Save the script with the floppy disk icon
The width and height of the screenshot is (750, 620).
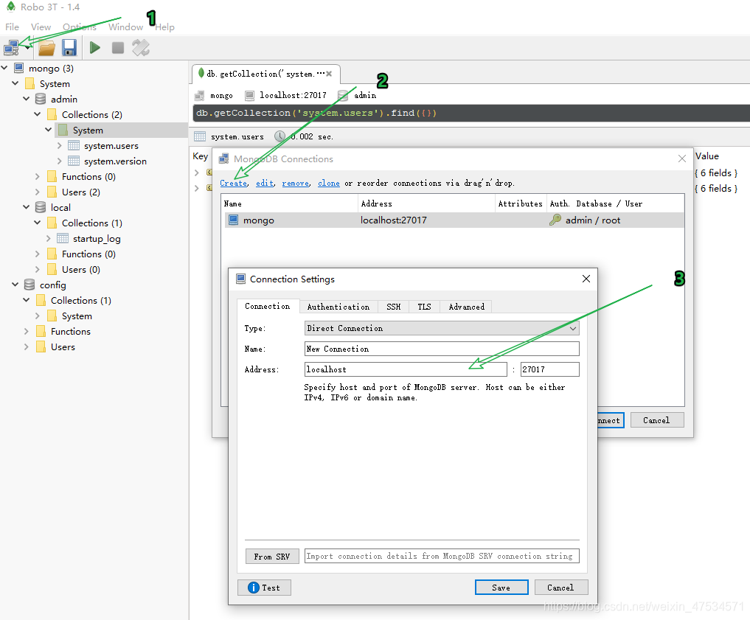click(69, 47)
